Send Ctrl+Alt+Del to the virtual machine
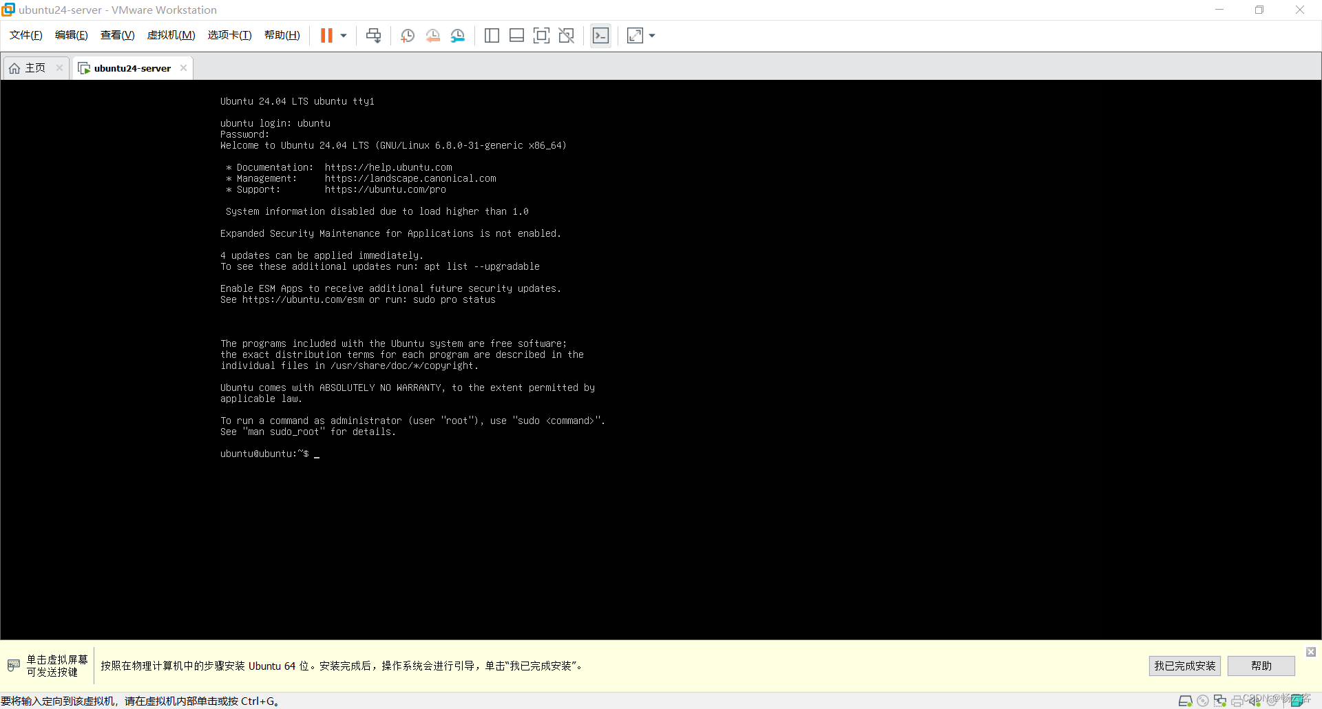1322x709 pixels. [373, 36]
